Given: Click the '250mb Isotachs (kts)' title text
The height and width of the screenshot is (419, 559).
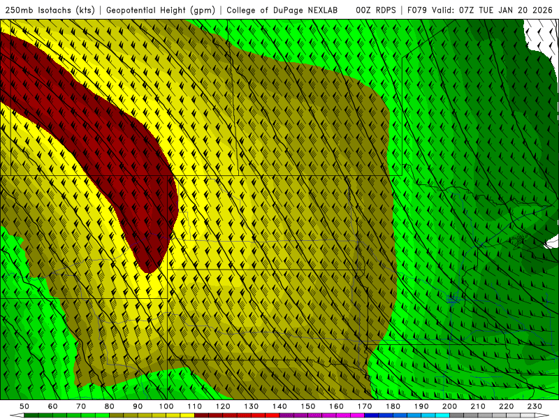Looking at the screenshot, I should pyautogui.click(x=50, y=10).
